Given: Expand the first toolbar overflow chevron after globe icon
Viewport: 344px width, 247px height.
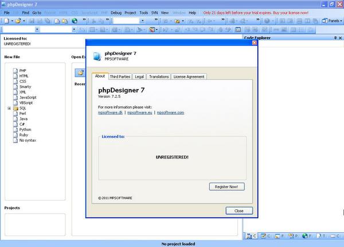Looking at the screenshot, I should pyautogui.click(x=84, y=19).
